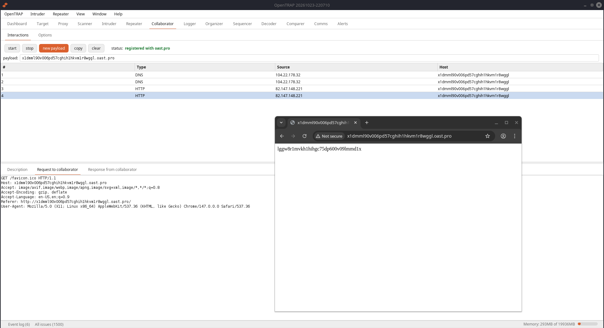This screenshot has width=604, height=328.
Task: Sort by the Source column header
Action: click(x=356, y=67)
